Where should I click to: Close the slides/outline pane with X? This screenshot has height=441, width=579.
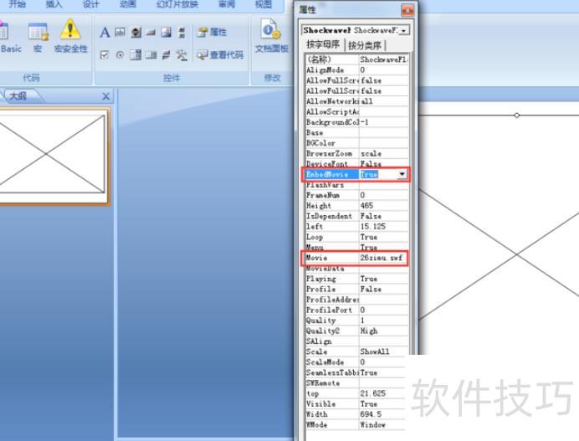105,96
